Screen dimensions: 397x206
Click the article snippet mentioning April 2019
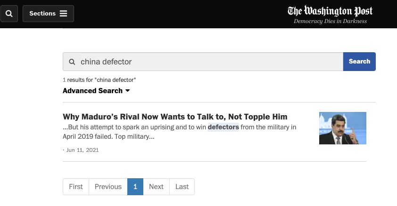coord(179,132)
